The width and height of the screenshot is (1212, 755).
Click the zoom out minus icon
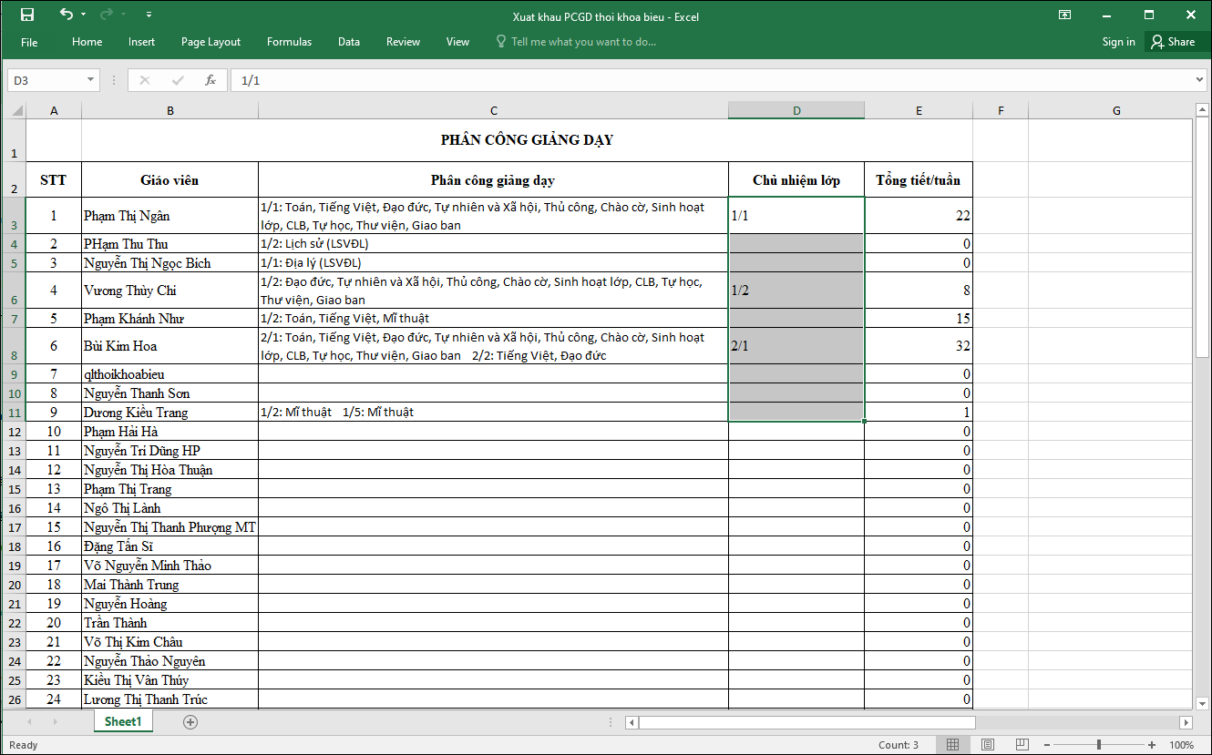[1047, 745]
